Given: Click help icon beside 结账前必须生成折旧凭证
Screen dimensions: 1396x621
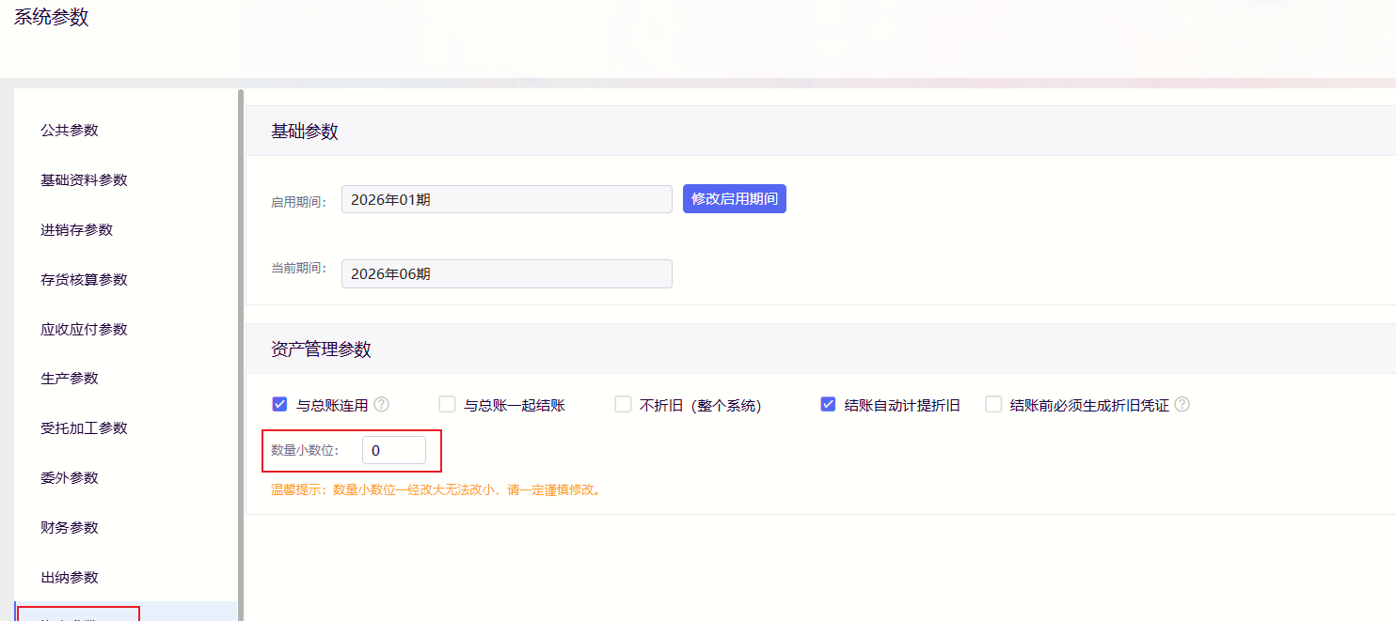Looking at the screenshot, I should pyautogui.click(x=1182, y=404).
